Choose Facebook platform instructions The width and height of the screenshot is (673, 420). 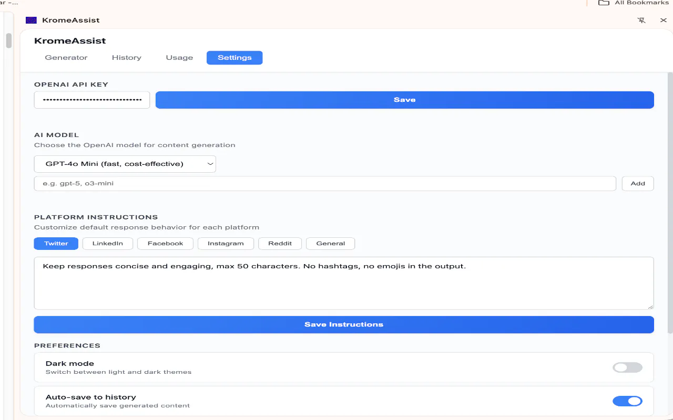click(x=166, y=244)
